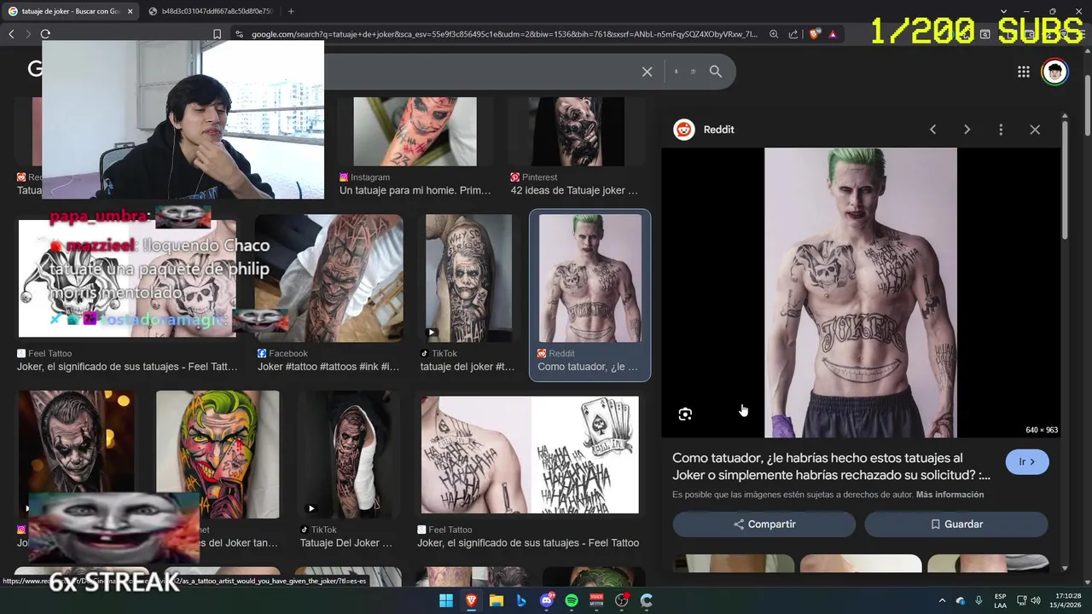Go back to the previous page
The image size is (1092, 614).
pos(11,34)
